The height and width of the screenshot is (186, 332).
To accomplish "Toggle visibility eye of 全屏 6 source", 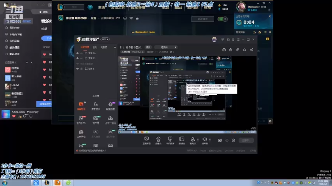I will click(77, 69).
